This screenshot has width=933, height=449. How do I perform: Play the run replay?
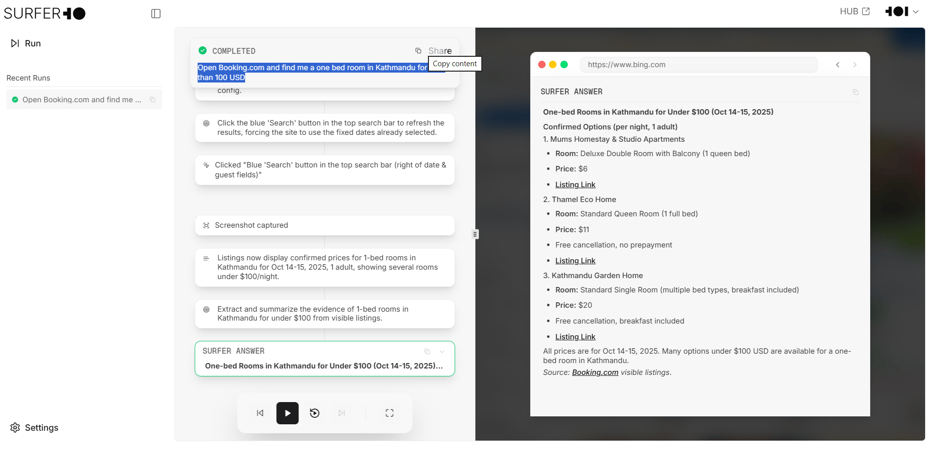(x=288, y=413)
